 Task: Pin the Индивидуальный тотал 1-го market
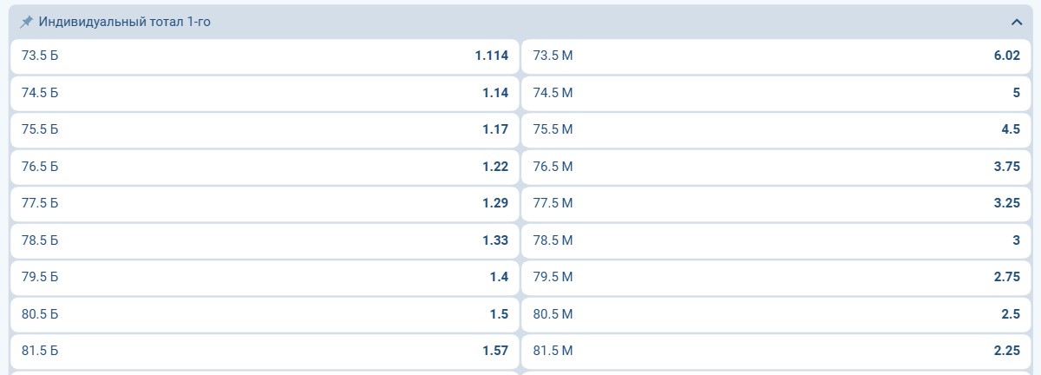click(x=26, y=22)
